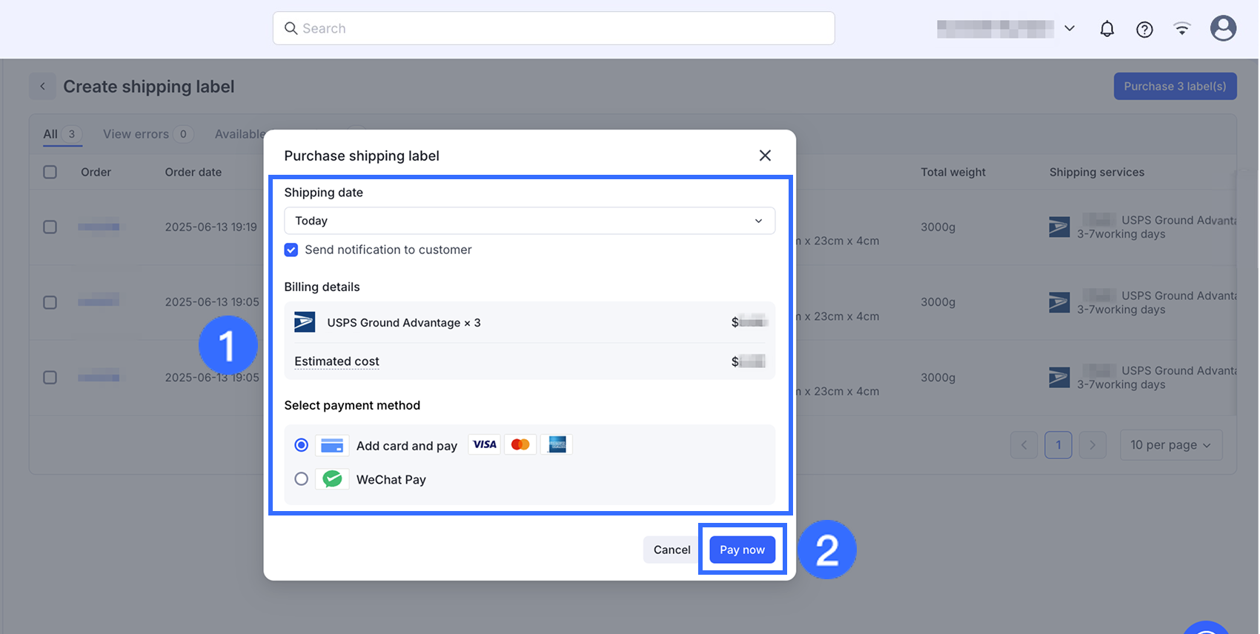The width and height of the screenshot is (1260, 634).
Task: Click the notification bell icon
Action: (1107, 29)
